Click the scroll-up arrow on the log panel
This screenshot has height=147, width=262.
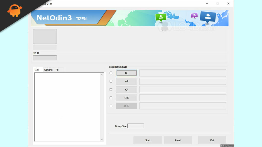[x=102, y=74]
